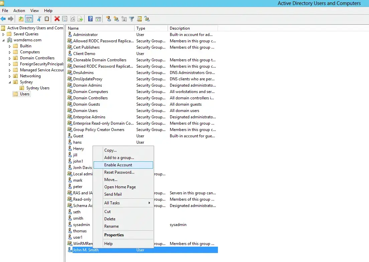Expand the Builtin container
The image size is (369, 262).
[10, 46]
